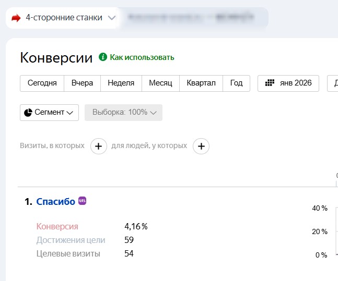Switch to the Неделя period

[x=121, y=83]
